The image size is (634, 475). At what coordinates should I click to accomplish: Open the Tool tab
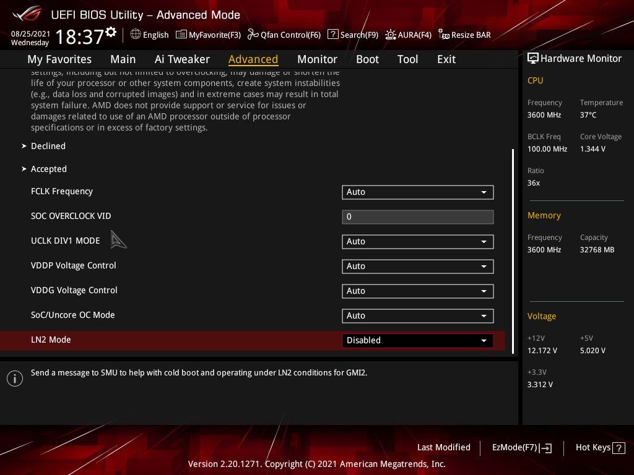(407, 59)
